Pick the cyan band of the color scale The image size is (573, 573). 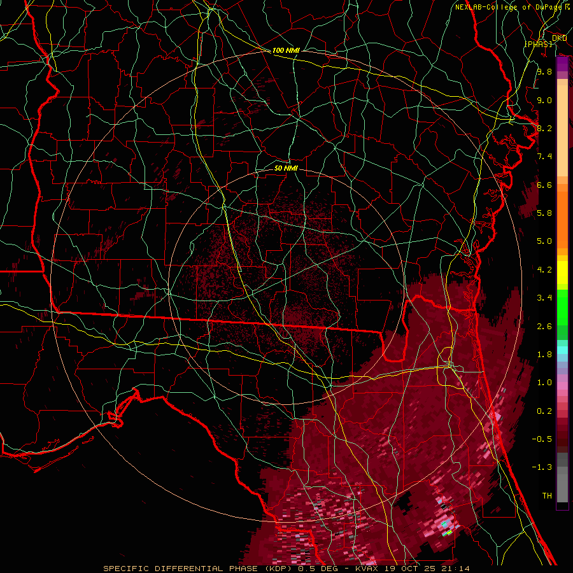(562, 350)
